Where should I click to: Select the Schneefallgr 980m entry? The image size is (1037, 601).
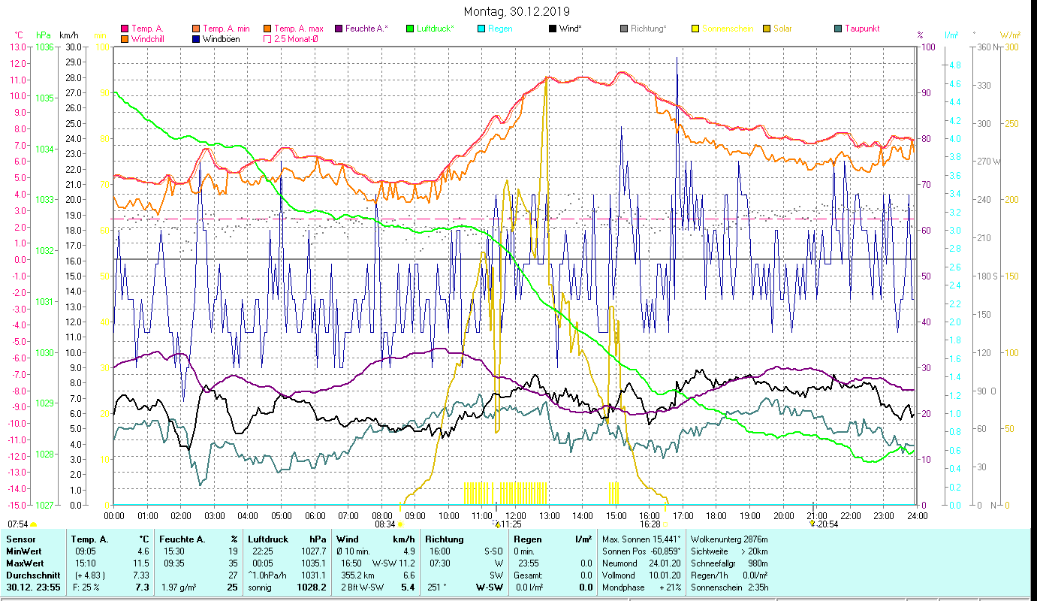click(729, 563)
